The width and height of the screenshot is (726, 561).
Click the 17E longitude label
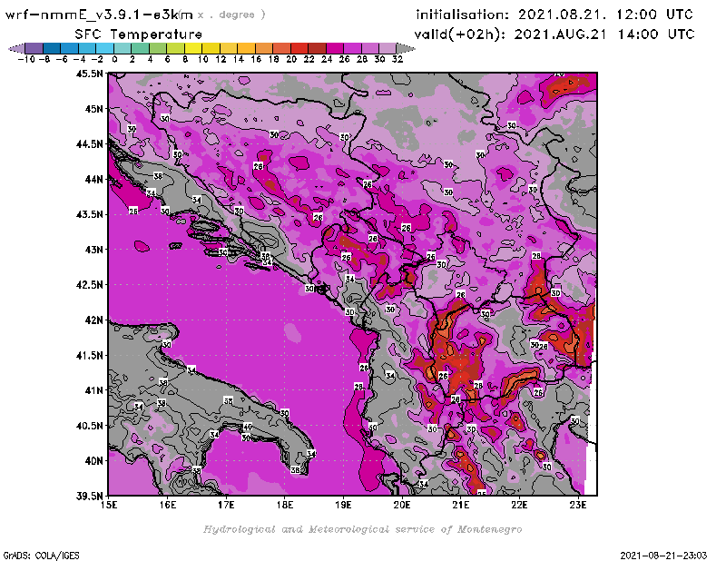226,505
